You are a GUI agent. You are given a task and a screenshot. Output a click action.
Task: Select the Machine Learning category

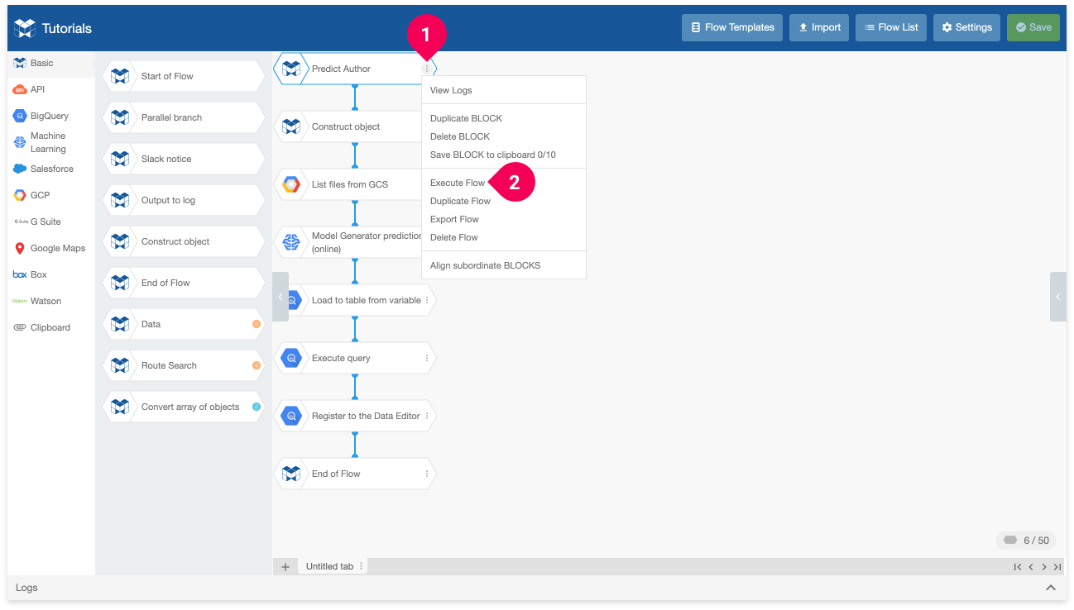click(51, 142)
